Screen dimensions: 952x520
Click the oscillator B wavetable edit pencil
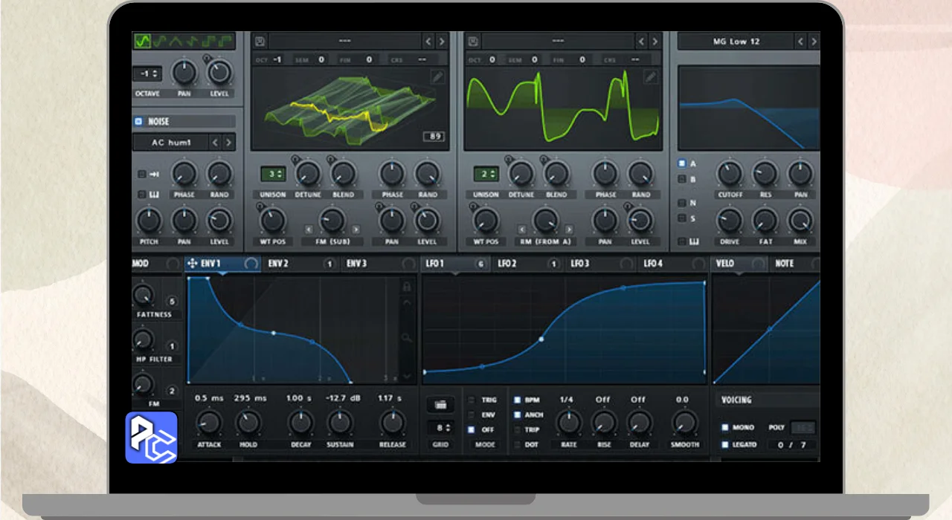(651, 77)
